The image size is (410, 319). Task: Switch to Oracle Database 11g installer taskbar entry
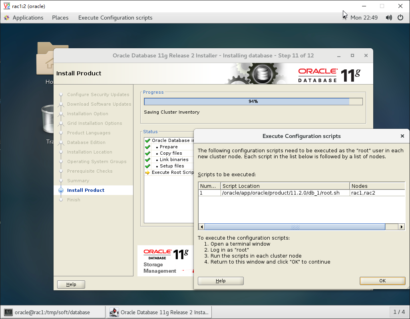click(159, 312)
